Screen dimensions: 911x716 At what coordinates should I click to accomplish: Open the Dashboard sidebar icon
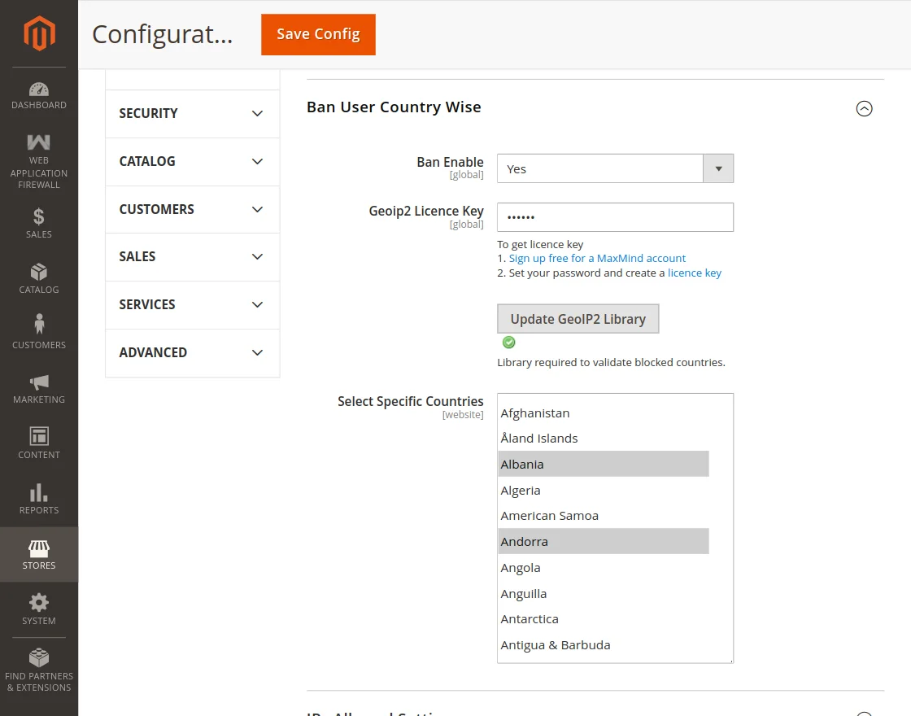click(39, 89)
